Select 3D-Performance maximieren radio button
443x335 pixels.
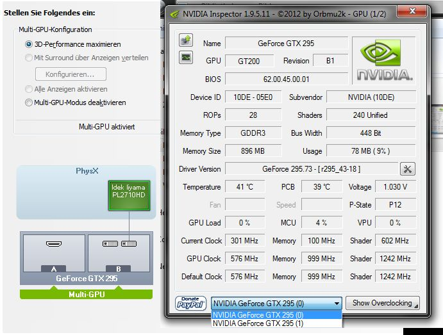[29, 44]
